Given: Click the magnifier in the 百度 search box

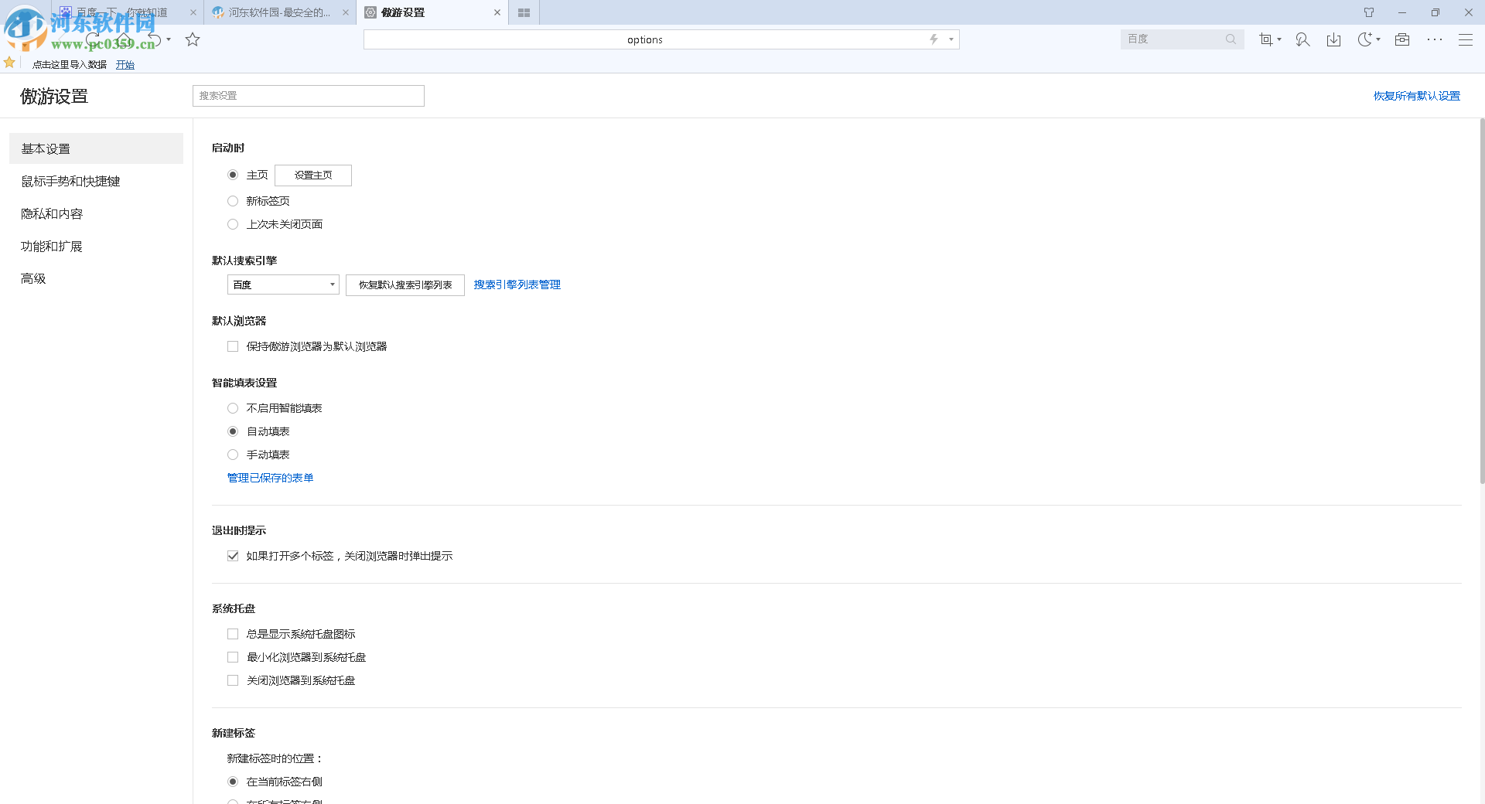Looking at the screenshot, I should [x=1231, y=39].
